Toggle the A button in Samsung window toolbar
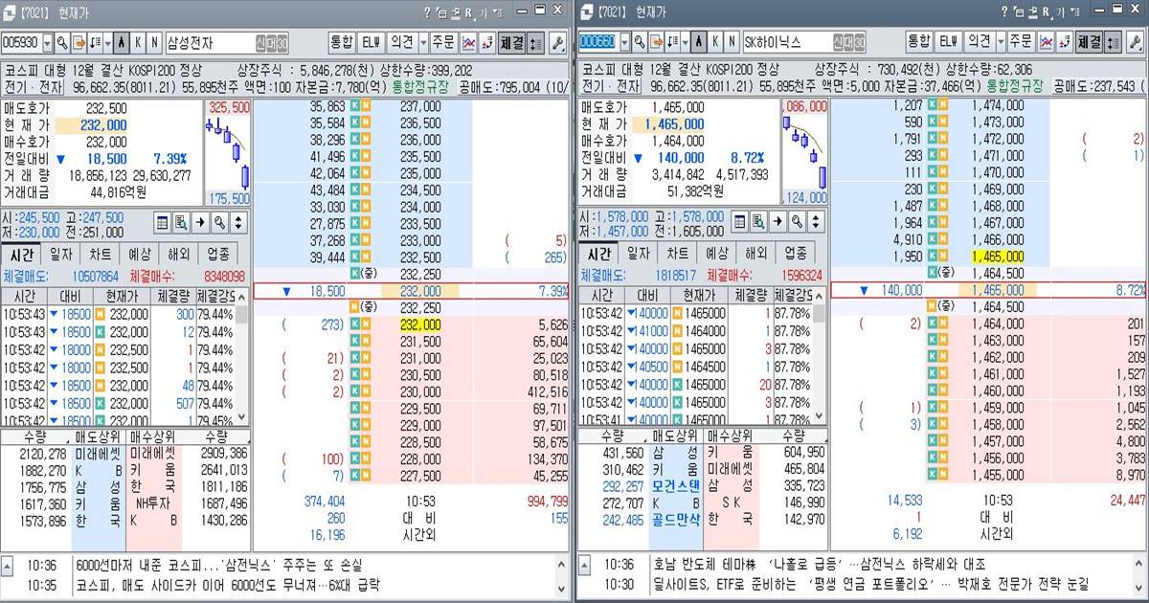Image resolution: width=1149 pixels, height=603 pixels. (123, 43)
